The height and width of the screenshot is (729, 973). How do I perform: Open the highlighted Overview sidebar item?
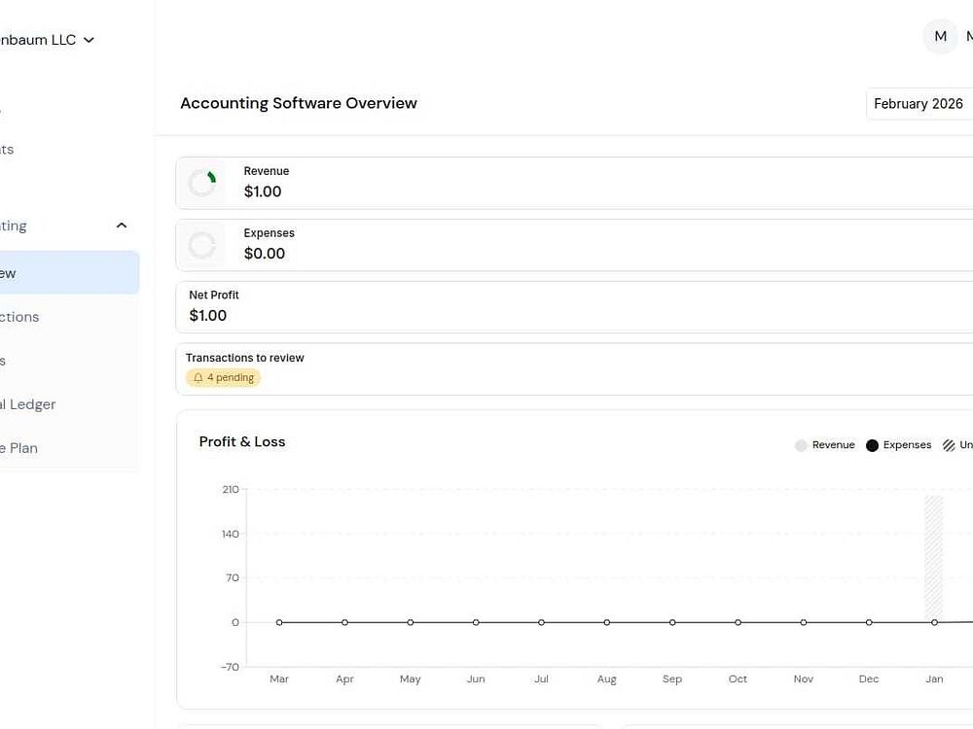[x=58, y=273]
